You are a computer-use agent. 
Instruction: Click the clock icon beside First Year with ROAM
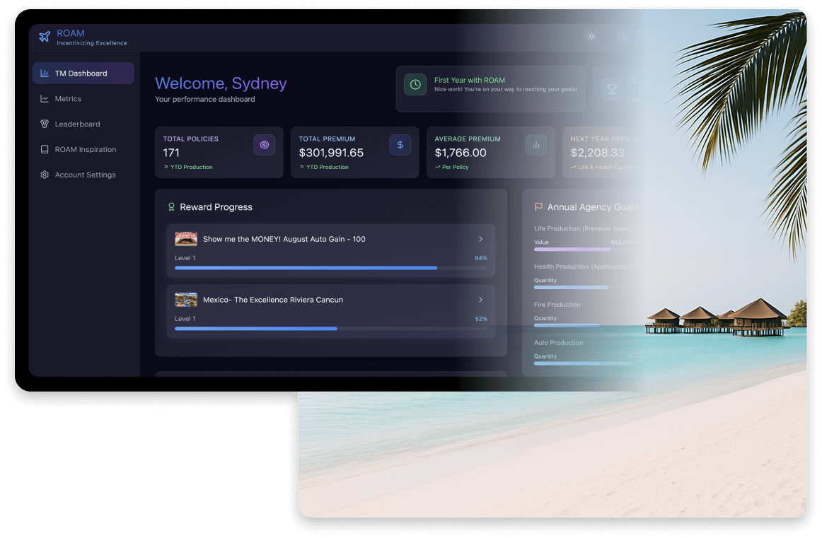click(x=415, y=84)
